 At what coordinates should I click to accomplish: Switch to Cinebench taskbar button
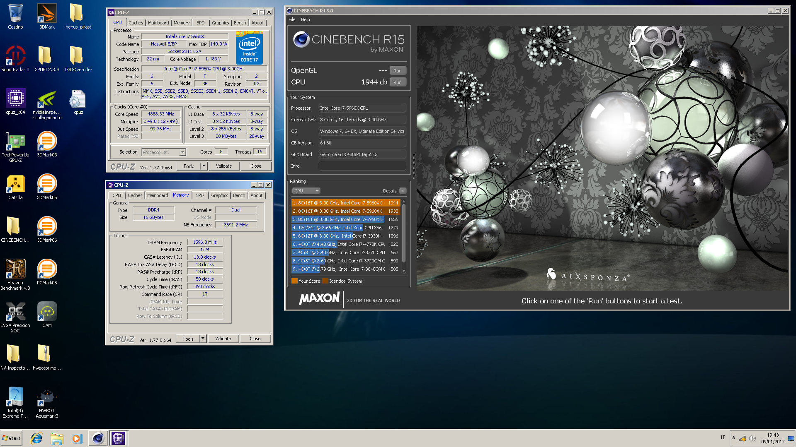[x=98, y=438]
